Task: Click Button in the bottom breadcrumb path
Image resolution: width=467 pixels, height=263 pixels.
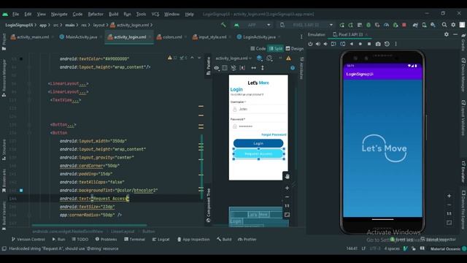Action: (149, 232)
